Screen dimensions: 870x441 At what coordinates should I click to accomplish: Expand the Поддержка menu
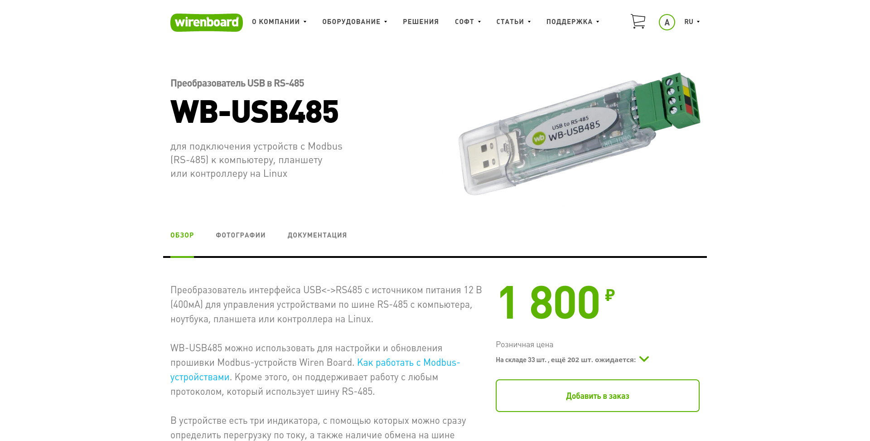point(573,22)
